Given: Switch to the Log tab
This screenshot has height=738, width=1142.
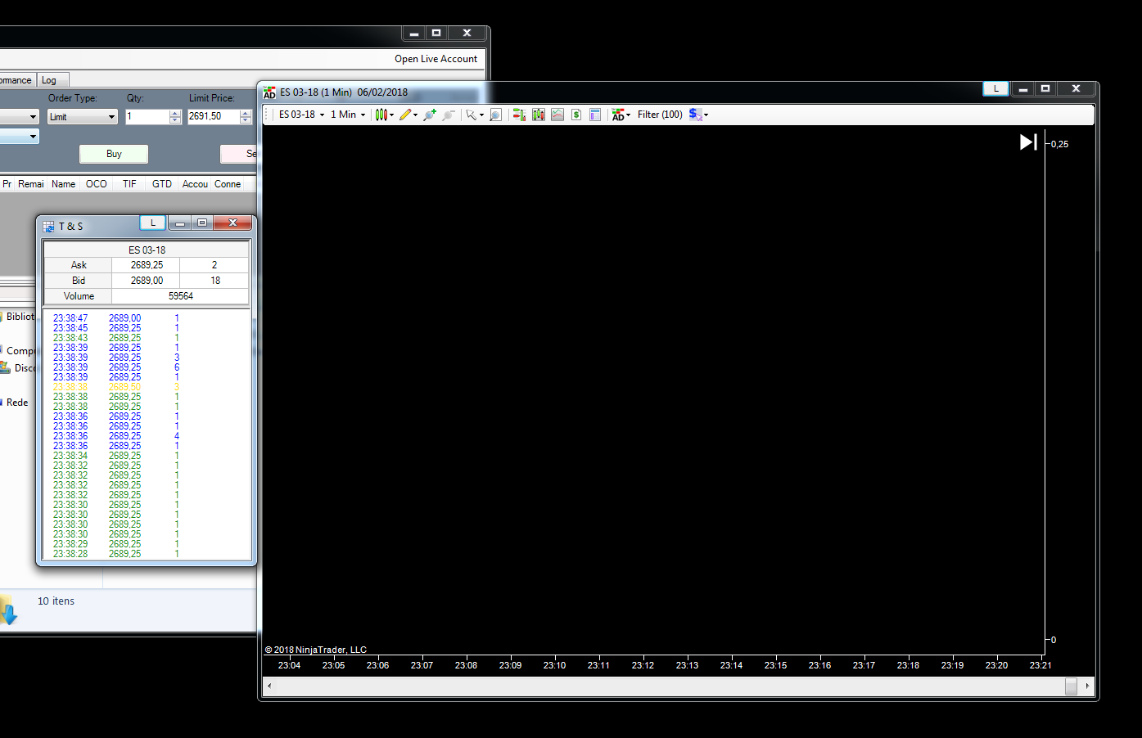Looking at the screenshot, I should coord(49,80).
